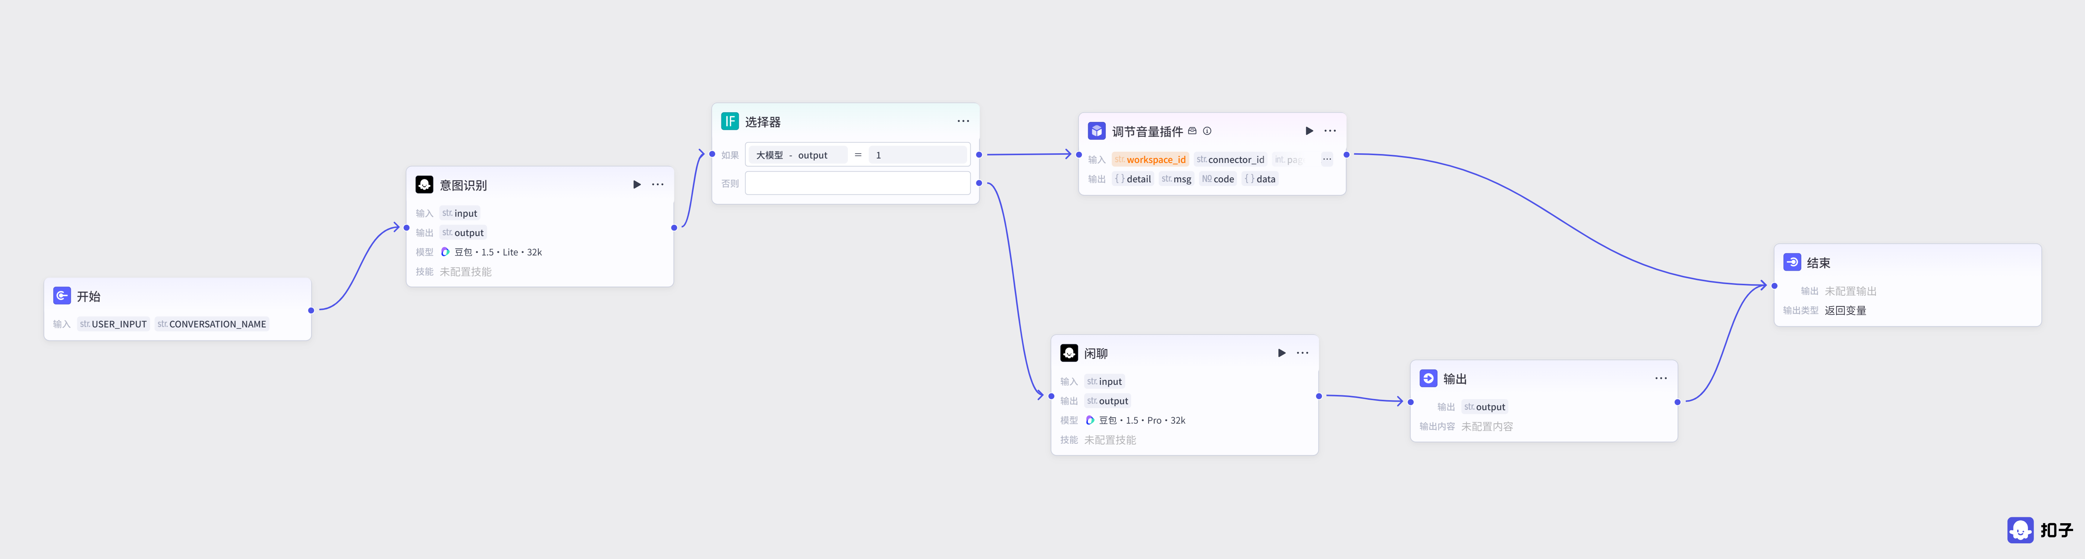The image size is (2085, 559).
Task: Open the 选择器 node more-options menu
Action: click(x=963, y=122)
